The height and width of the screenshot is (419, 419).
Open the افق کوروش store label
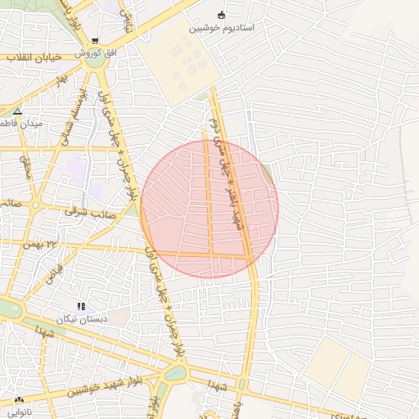point(96,53)
